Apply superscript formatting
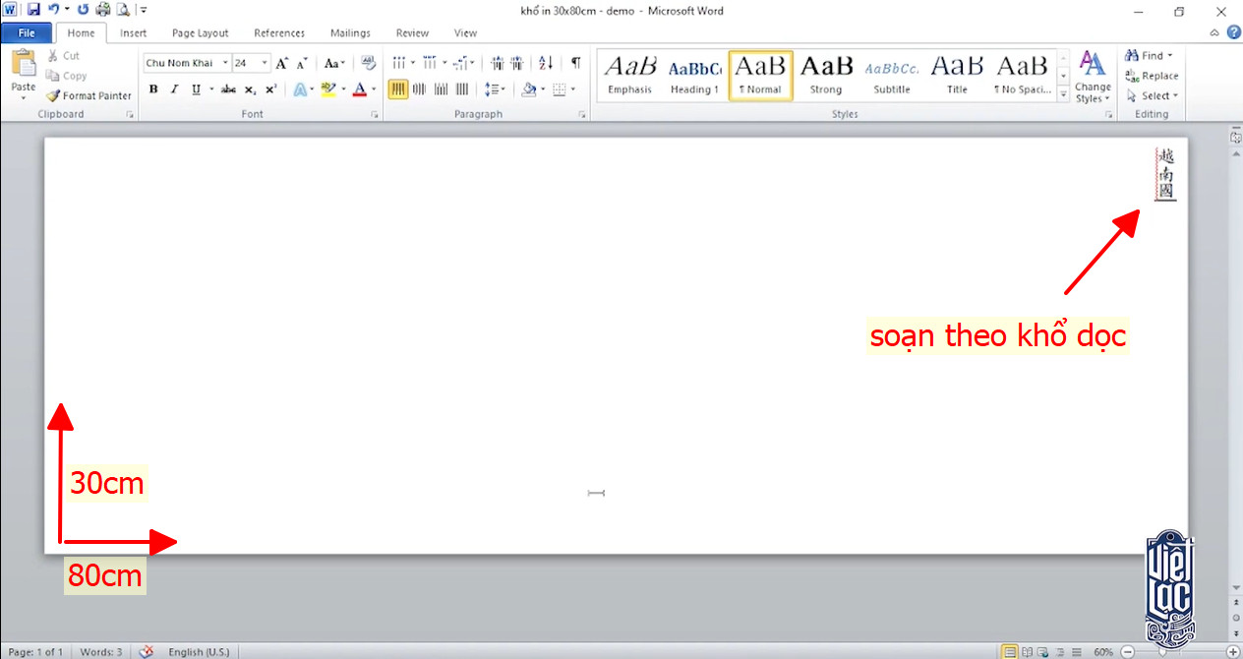This screenshot has height=659, width=1243. tap(271, 90)
